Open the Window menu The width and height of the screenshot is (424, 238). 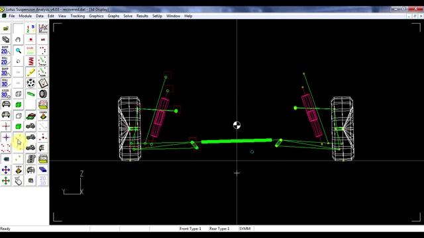tap(173, 16)
